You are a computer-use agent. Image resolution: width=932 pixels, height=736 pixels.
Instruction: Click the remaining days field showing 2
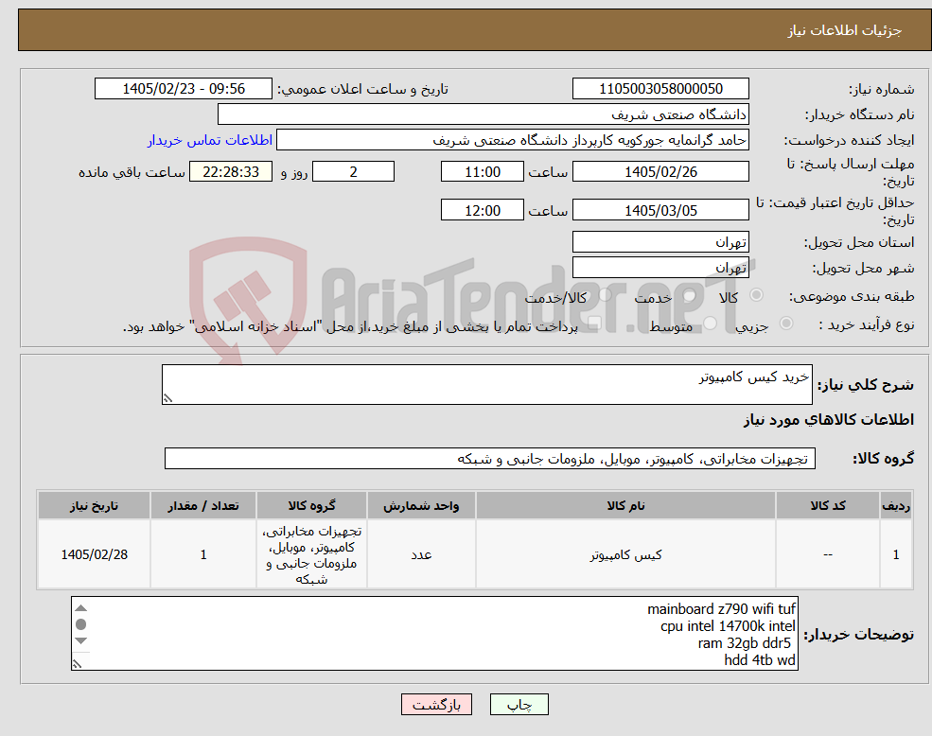353,172
